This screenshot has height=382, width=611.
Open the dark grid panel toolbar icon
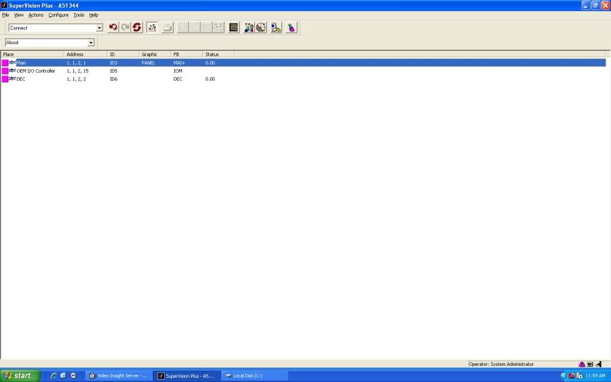233,27
